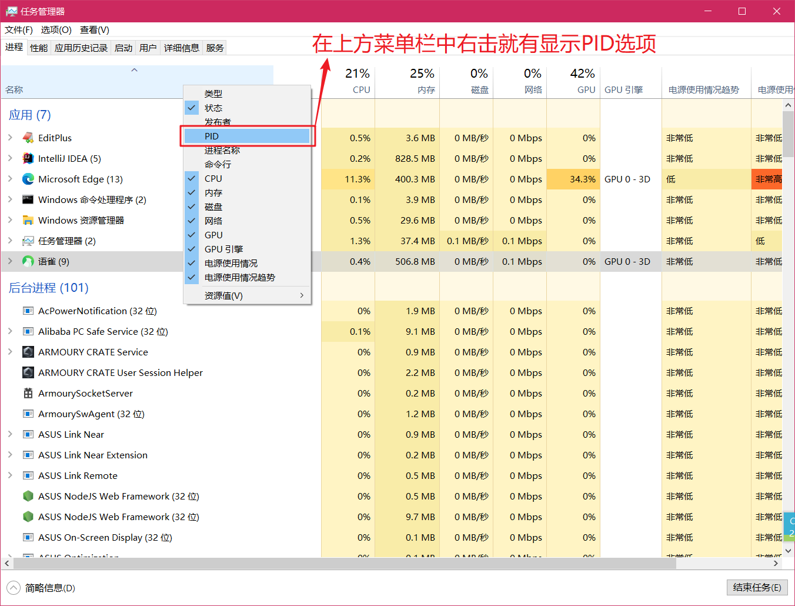
Task: Click ARMOURY CRATE User Session Helper icon
Action: tap(28, 372)
